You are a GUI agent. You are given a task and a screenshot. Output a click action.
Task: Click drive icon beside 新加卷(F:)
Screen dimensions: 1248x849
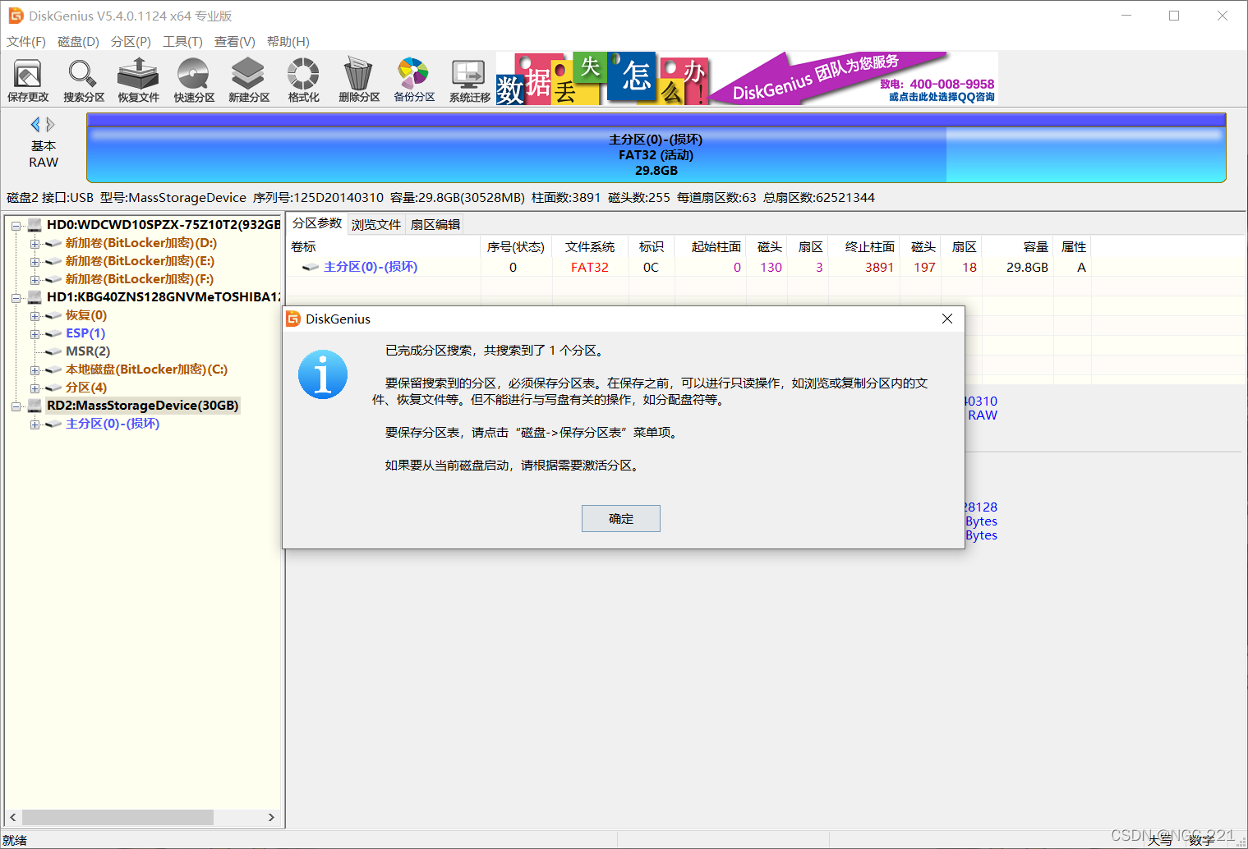[53, 279]
